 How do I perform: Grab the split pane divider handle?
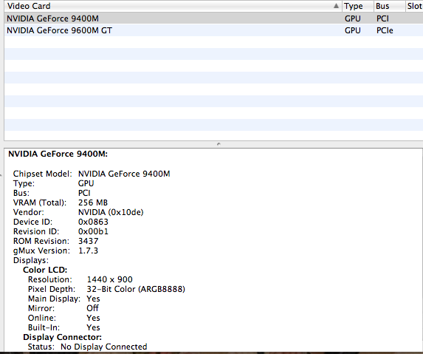coord(219,144)
